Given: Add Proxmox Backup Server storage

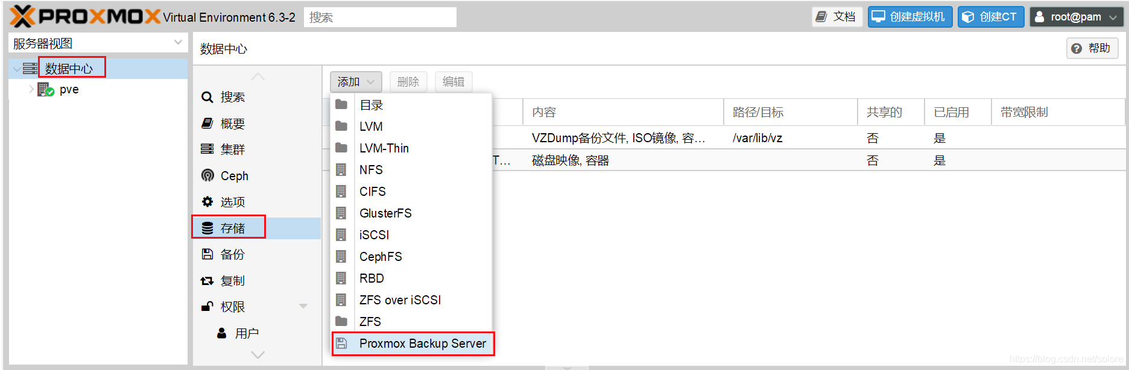Looking at the screenshot, I should click(413, 343).
